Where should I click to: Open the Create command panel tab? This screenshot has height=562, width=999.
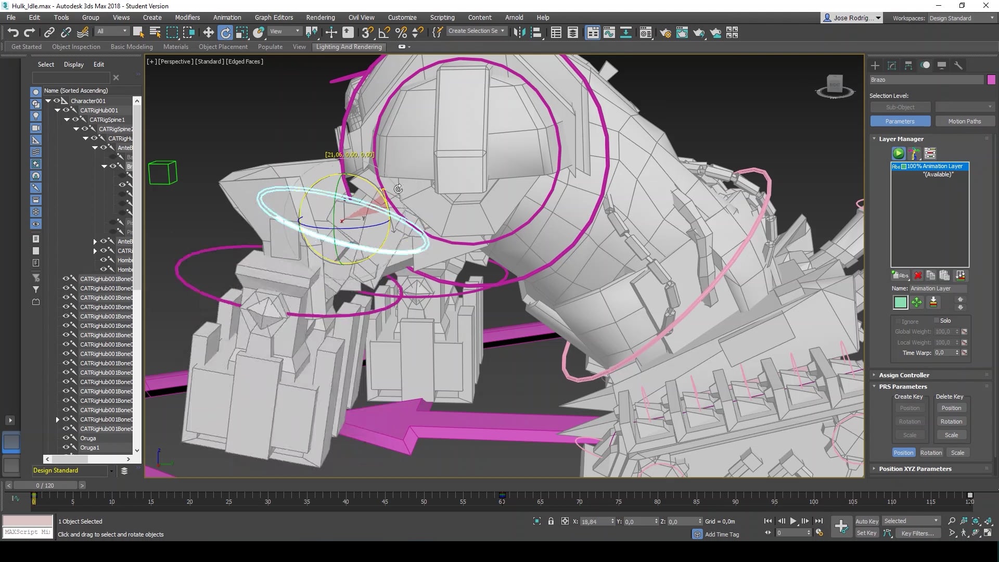[875, 65]
